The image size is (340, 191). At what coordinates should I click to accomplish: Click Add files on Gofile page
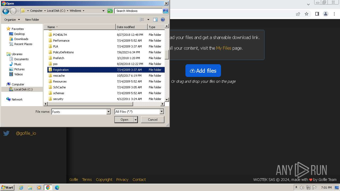point(203,71)
